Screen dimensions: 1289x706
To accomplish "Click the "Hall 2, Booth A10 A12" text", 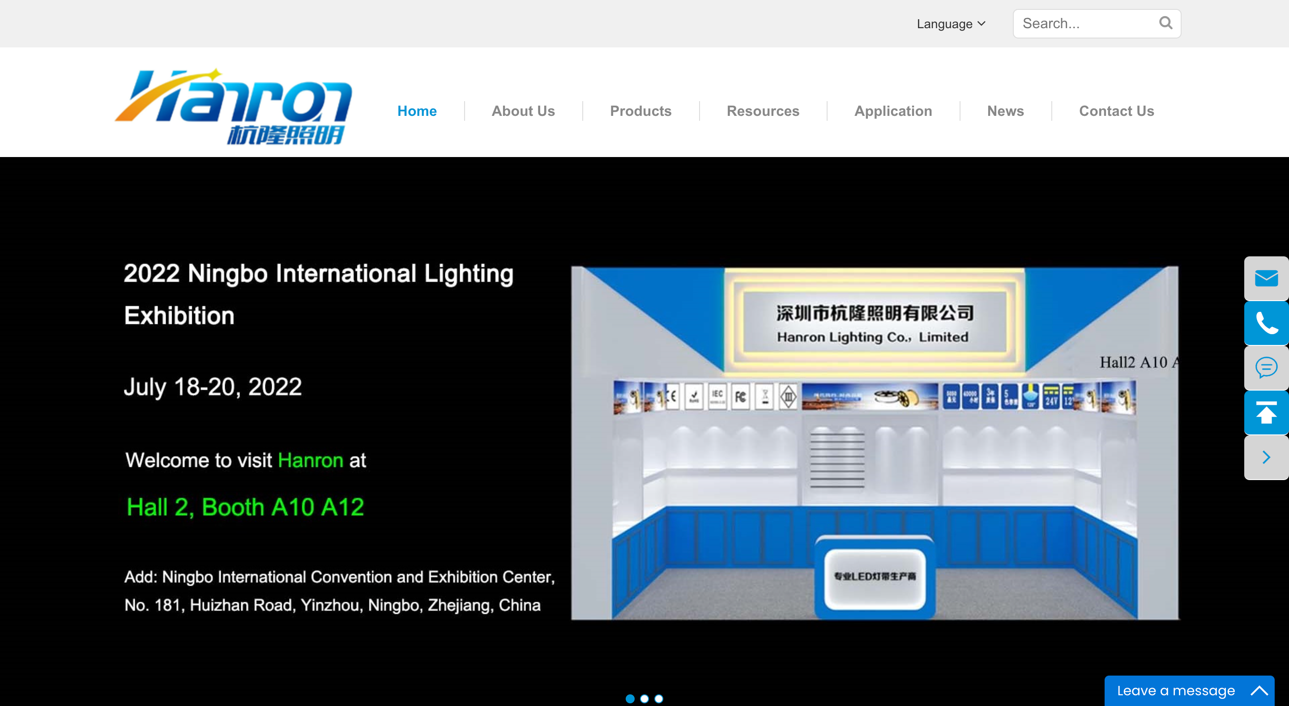I will (245, 507).
